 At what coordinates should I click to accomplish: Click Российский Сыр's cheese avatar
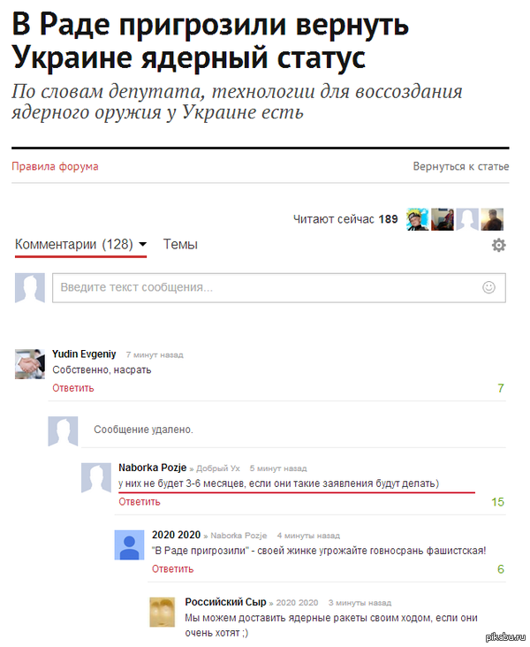point(163,612)
